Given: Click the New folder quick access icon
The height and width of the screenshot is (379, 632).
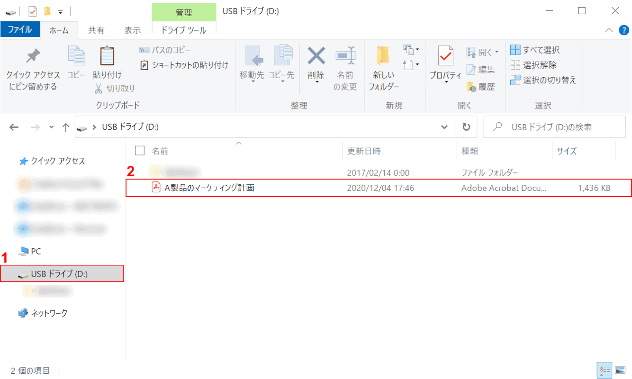Looking at the screenshot, I should coord(47,11).
